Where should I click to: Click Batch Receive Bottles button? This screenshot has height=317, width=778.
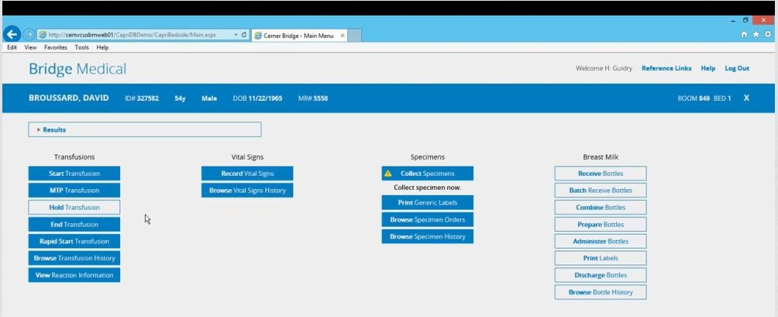[601, 191]
